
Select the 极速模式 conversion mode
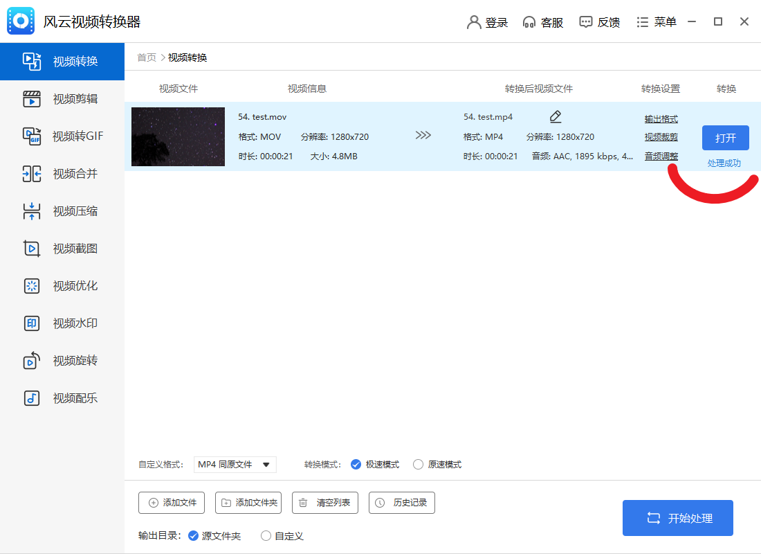(356, 465)
